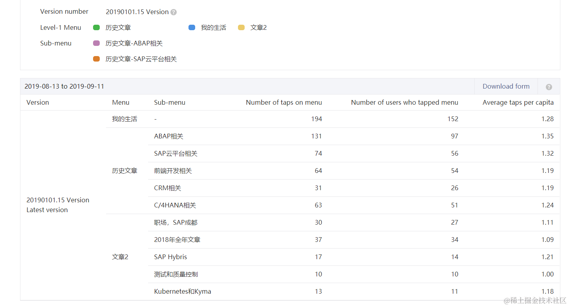Select the 历史文章 legend label
The width and height of the screenshot is (569, 307).
click(x=118, y=27)
